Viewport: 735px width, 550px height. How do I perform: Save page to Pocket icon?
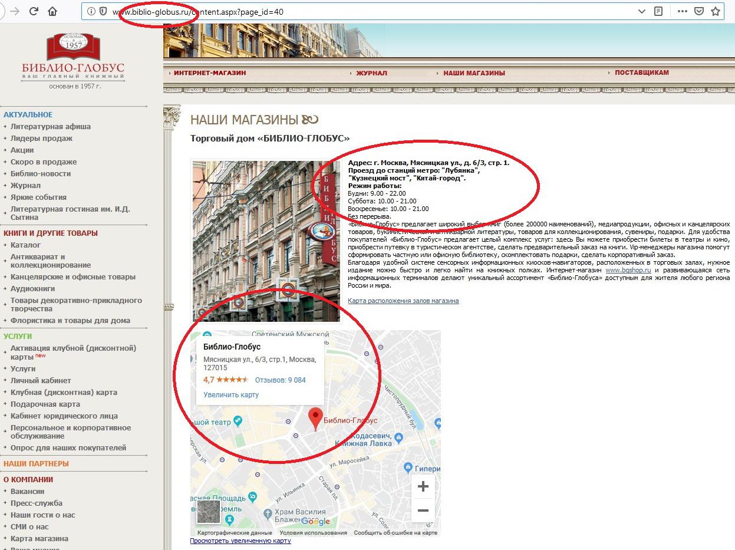pyautogui.click(x=699, y=11)
